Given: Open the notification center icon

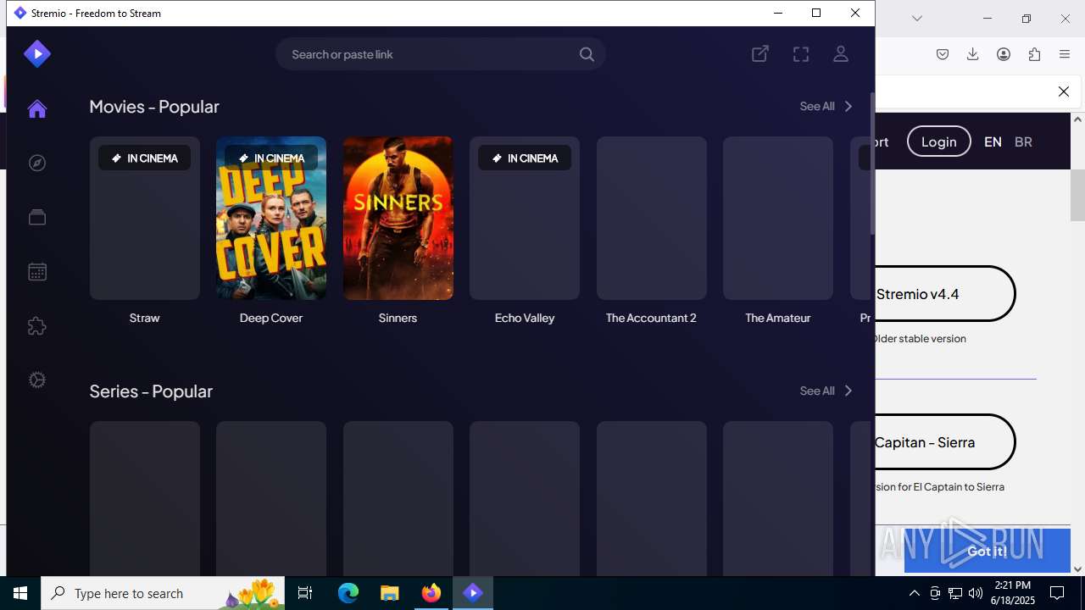Looking at the screenshot, I should click(1057, 593).
